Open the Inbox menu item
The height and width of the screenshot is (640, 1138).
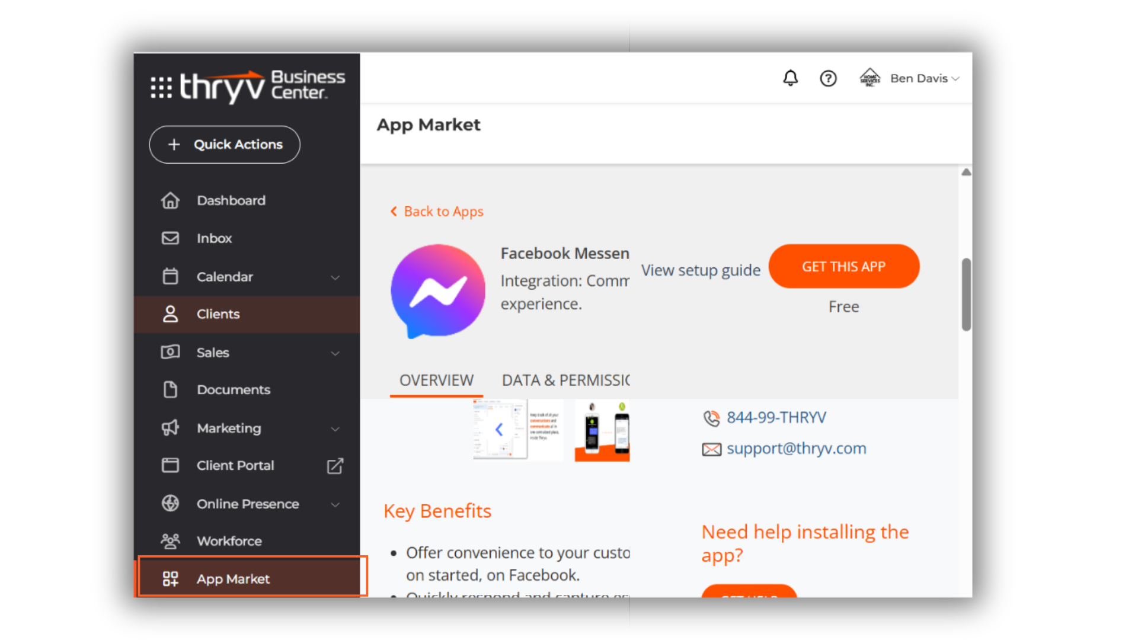(x=247, y=238)
